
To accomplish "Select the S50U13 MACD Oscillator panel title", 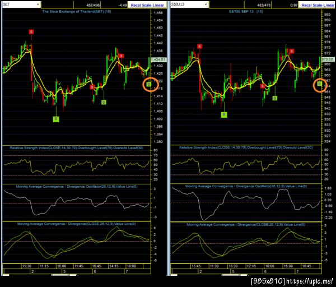I will click(x=246, y=186).
